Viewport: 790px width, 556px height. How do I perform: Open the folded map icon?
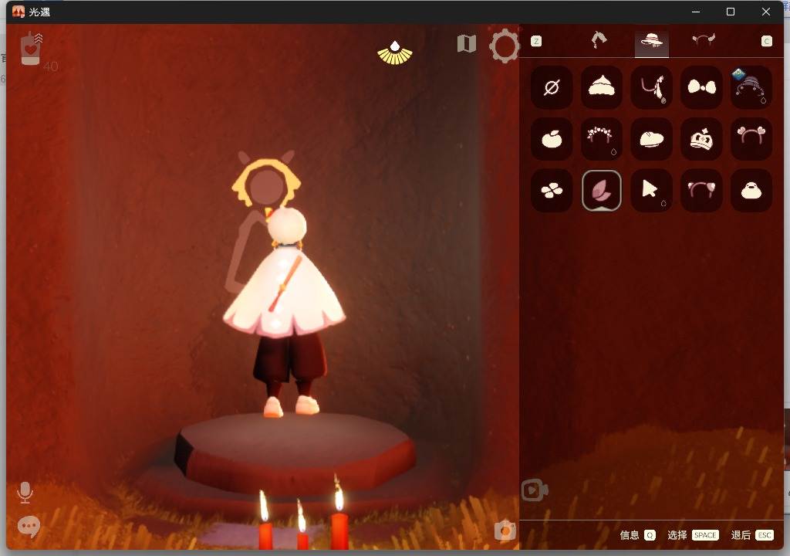point(467,44)
